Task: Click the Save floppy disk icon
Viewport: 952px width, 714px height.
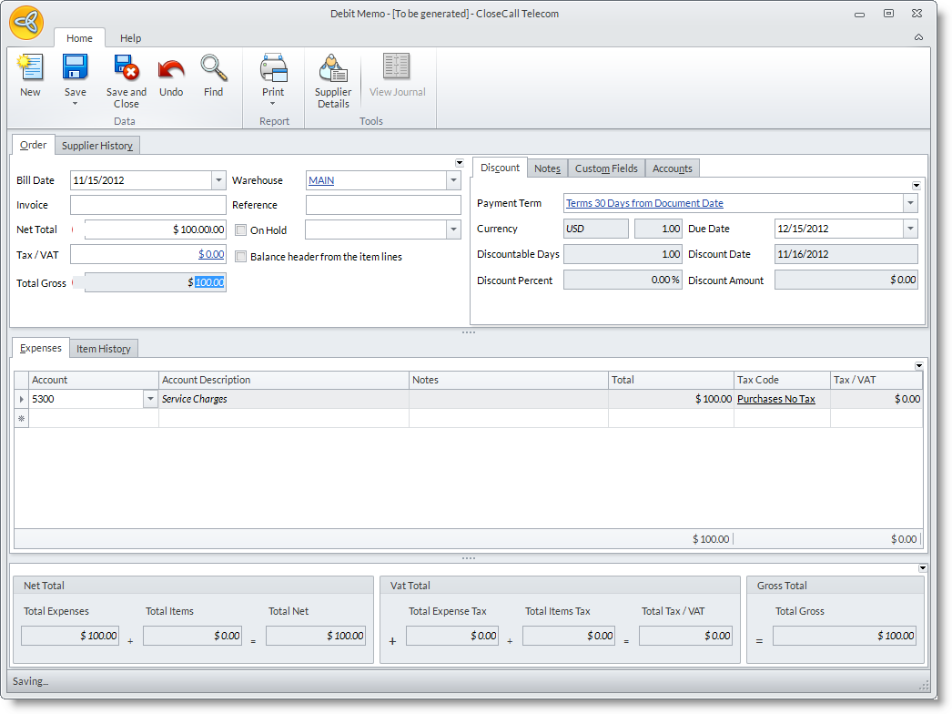Action: pyautogui.click(x=75, y=68)
